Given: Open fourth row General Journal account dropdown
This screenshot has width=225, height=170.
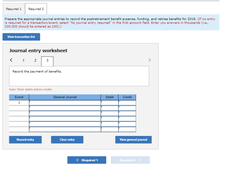Looking at the screenshot, I should click(65, 119).
